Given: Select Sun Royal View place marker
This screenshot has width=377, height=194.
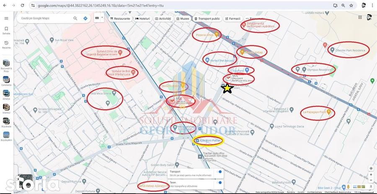Looking at the screenshot, I should point(52,40).
